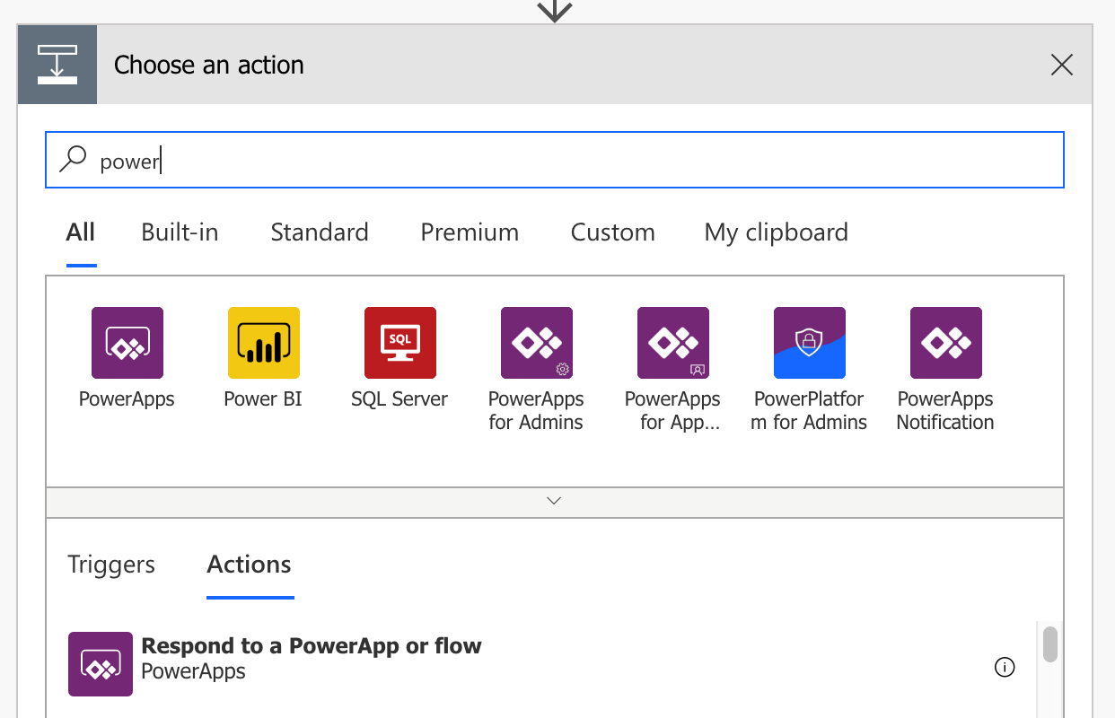This screenshot has width=1115, height=718.
Task: Expand the connectors list with chevron
Action: click(554, 501)
